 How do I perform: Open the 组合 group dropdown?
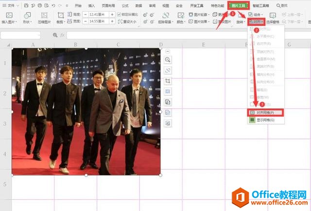pos(256,15)
